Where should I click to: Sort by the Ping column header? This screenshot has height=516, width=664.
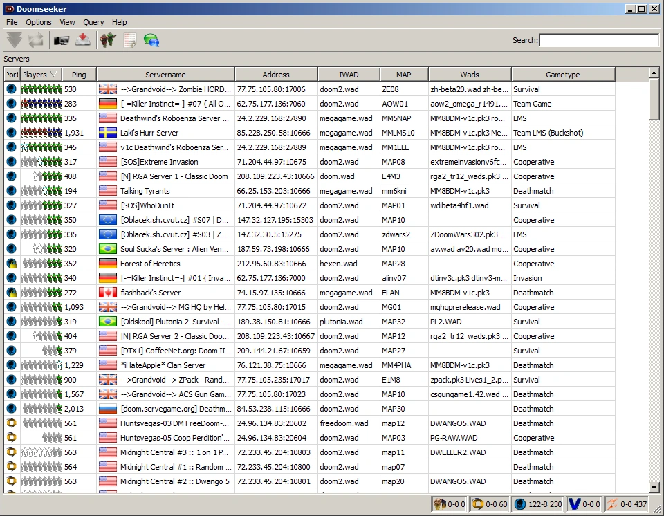coord(79,75)
